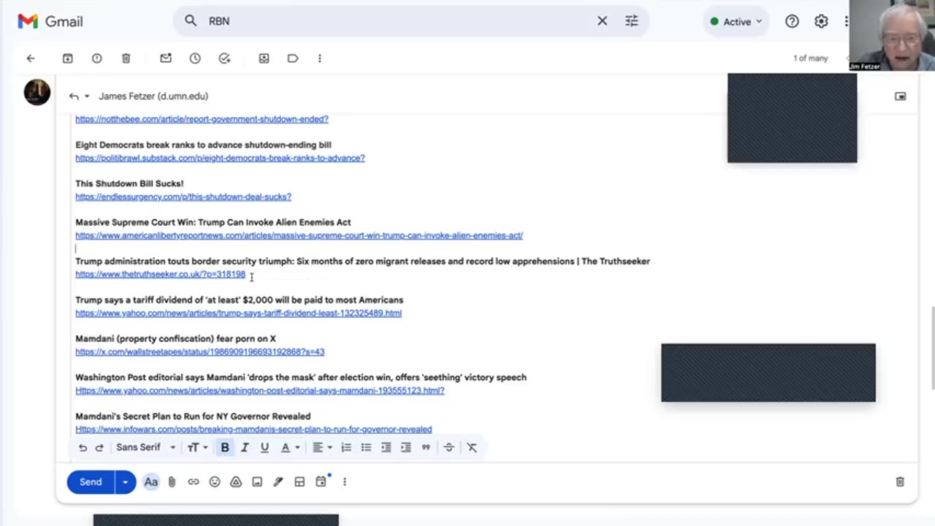
Task: Insert files using Google Drive
Action: pos(235,482)
